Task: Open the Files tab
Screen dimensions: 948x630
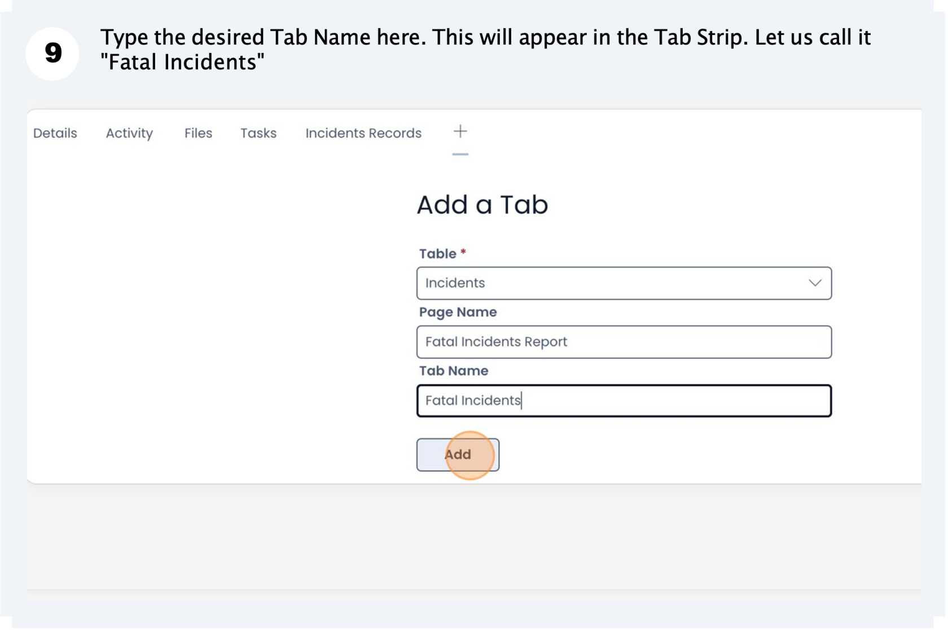Action: pos(198,133)
